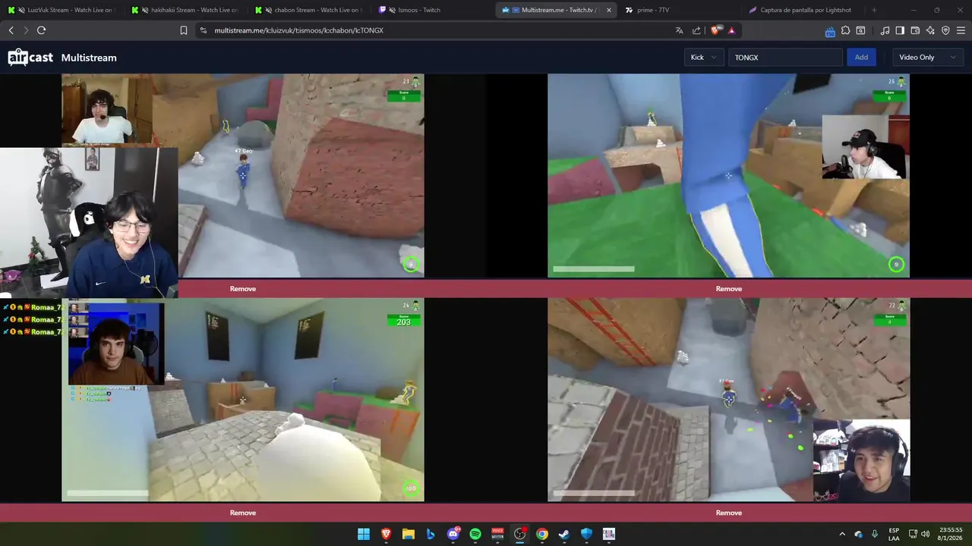Image resolution: width=972 pixels, height=546 pixels.
Task: Click the TONGX channel name field
Action: [785, 58]
